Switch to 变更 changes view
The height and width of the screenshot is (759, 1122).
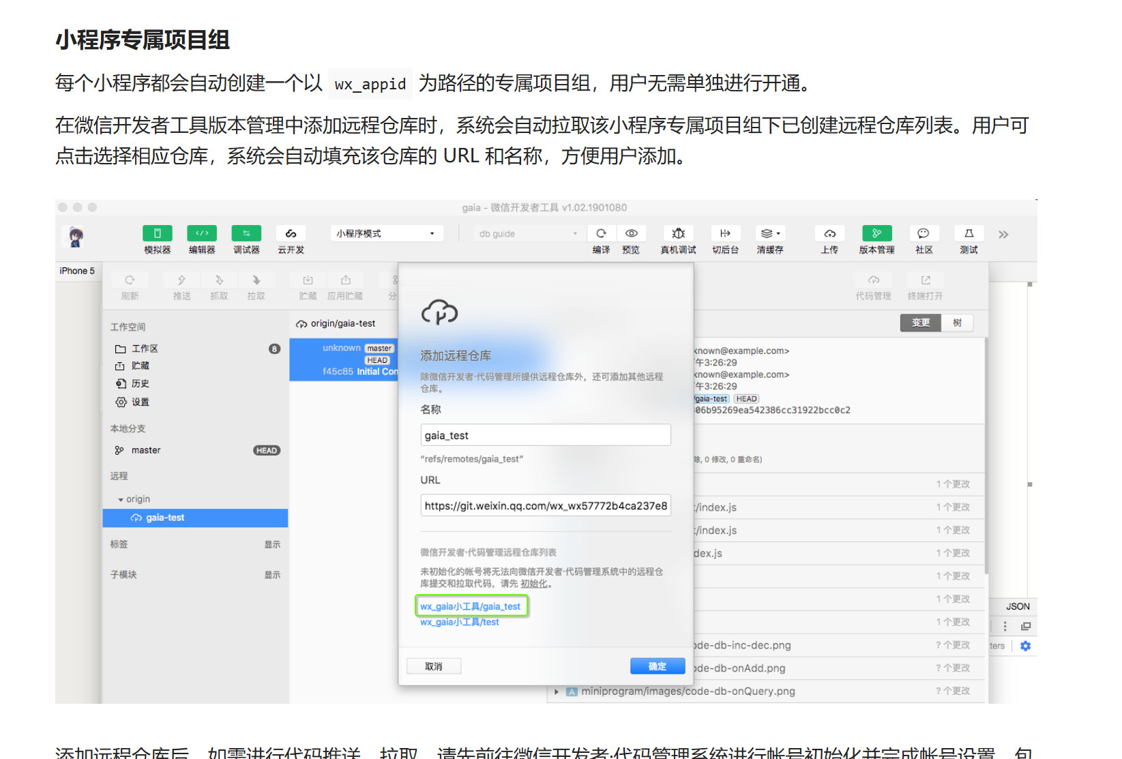tap(921, 323)
